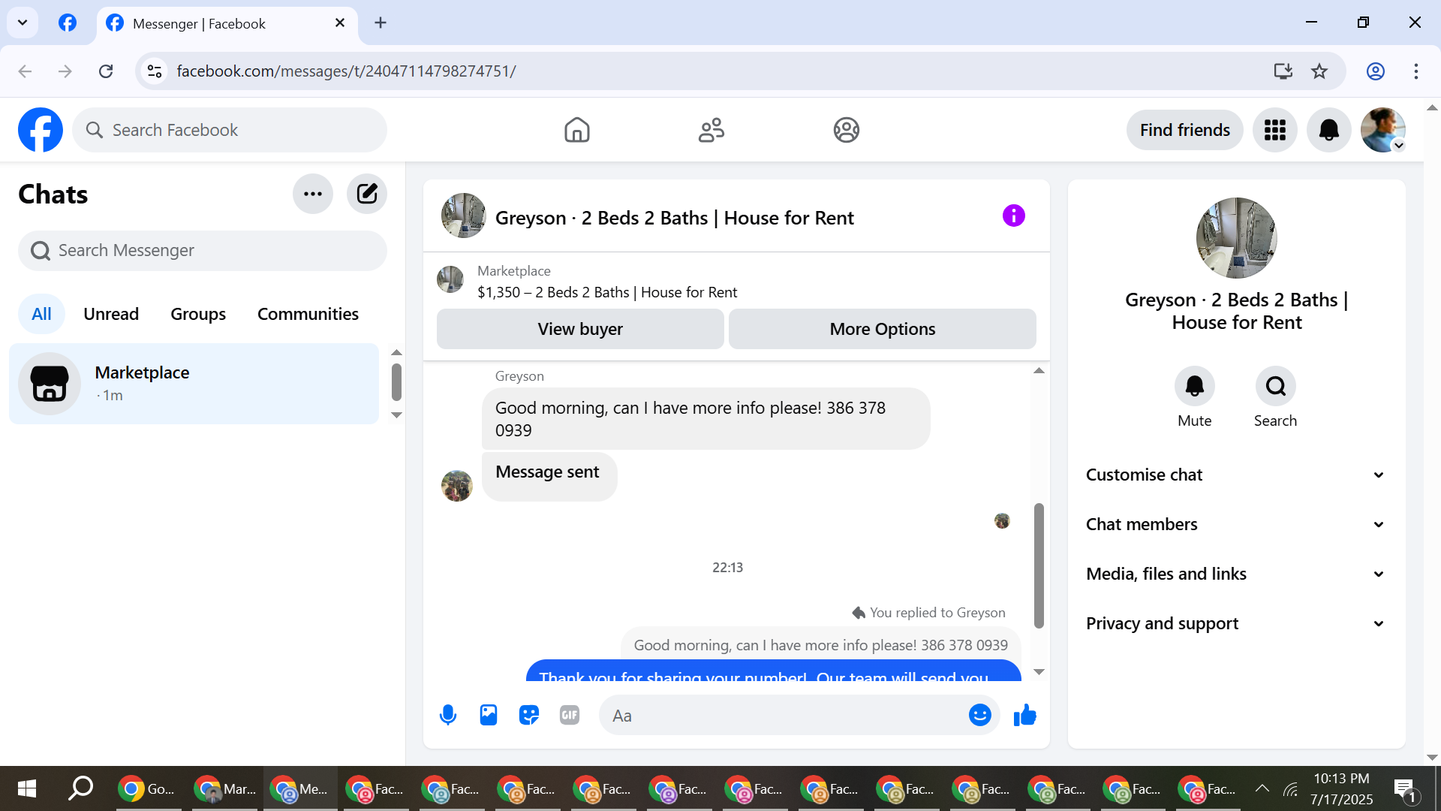Open the Windows Start menu
The image size is (1441, 811).
click(27, 788)
